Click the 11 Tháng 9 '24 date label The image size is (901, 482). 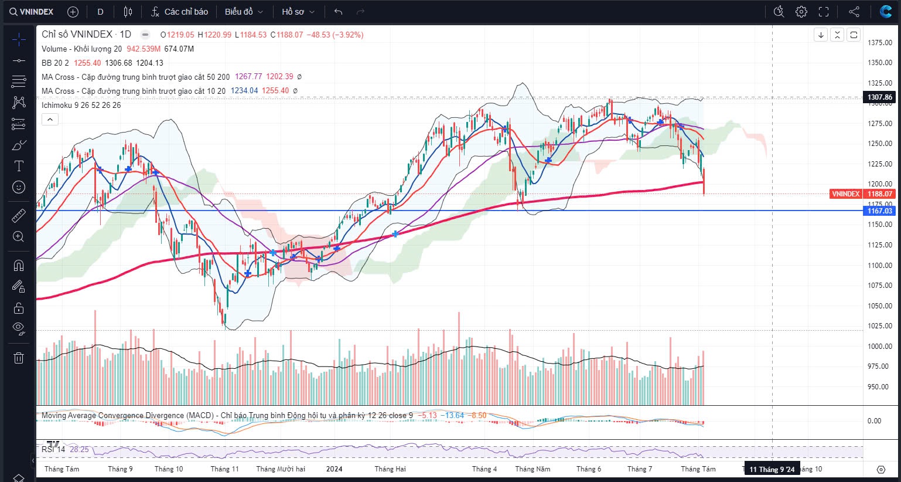pyautogui.click(x=772, y=470)
